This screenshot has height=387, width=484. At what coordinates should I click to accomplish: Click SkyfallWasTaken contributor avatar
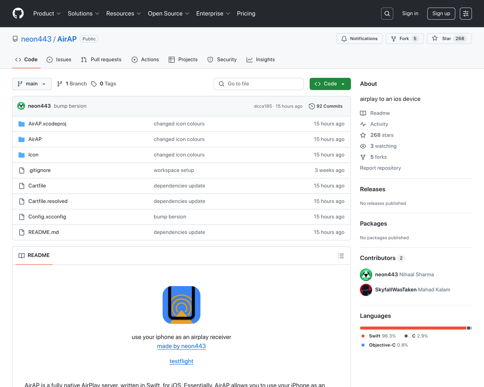(x=366, y=290)
